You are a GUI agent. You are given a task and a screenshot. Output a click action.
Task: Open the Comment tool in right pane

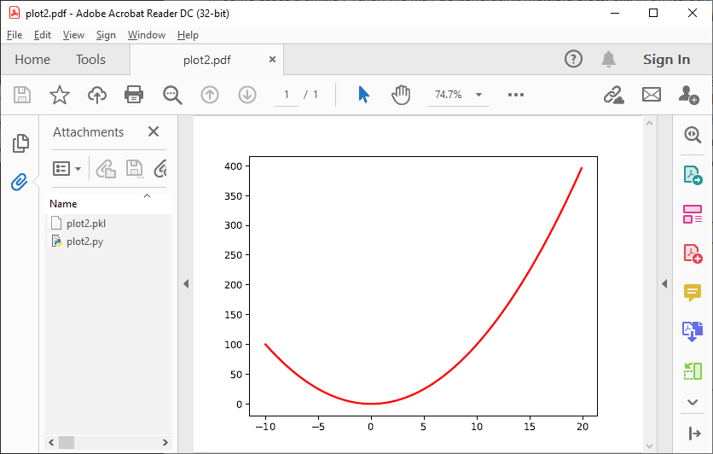point(692,293)
